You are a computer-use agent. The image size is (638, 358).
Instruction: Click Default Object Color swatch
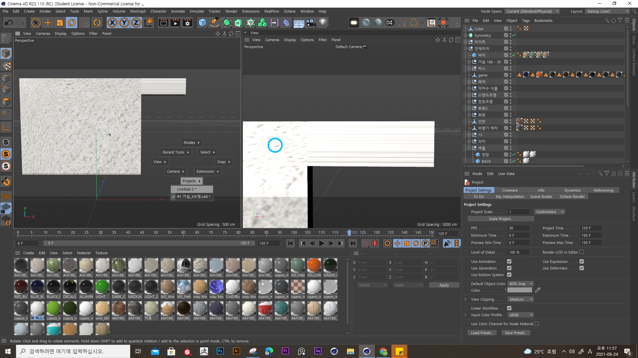point(520,290)
